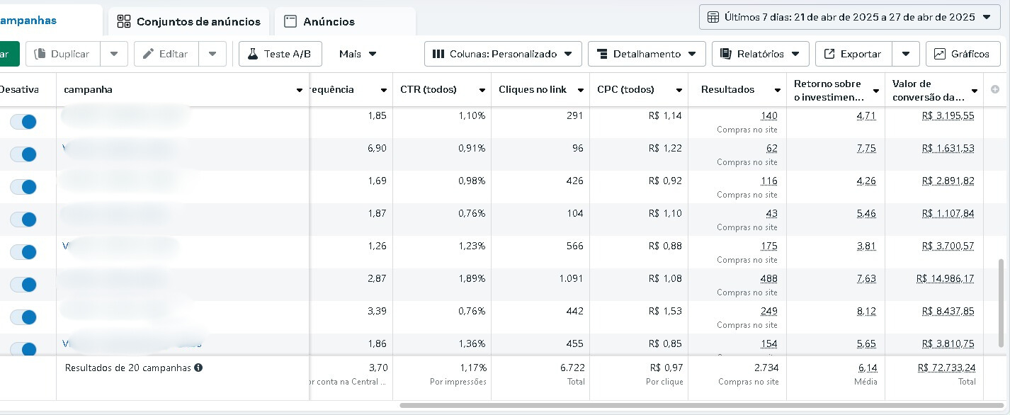Screen dimensions: 1010x415
Task: Toggle off campaign with 116 results
Action: point(23,187)
